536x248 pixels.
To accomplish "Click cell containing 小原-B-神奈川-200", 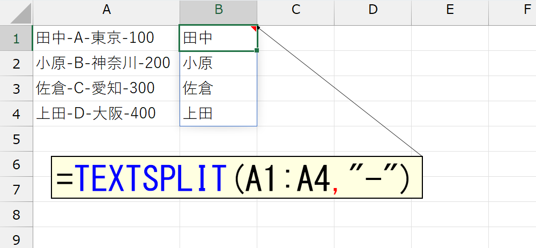I will pyautogui.click(x=106, y=63).
